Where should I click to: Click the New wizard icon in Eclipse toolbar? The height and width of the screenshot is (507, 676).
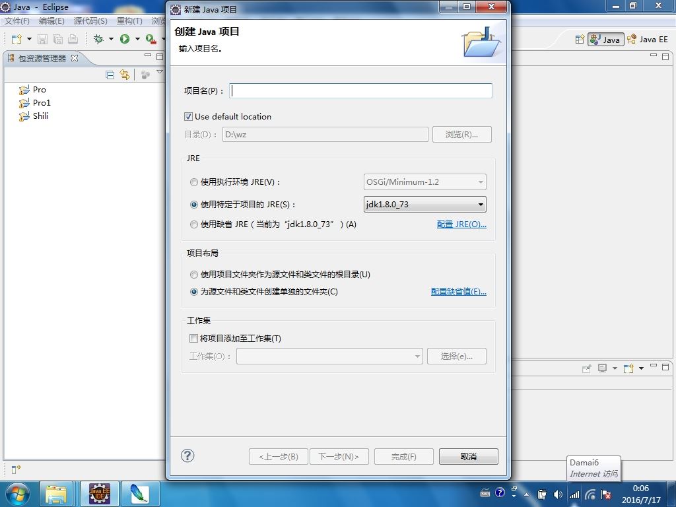(17, 39)
